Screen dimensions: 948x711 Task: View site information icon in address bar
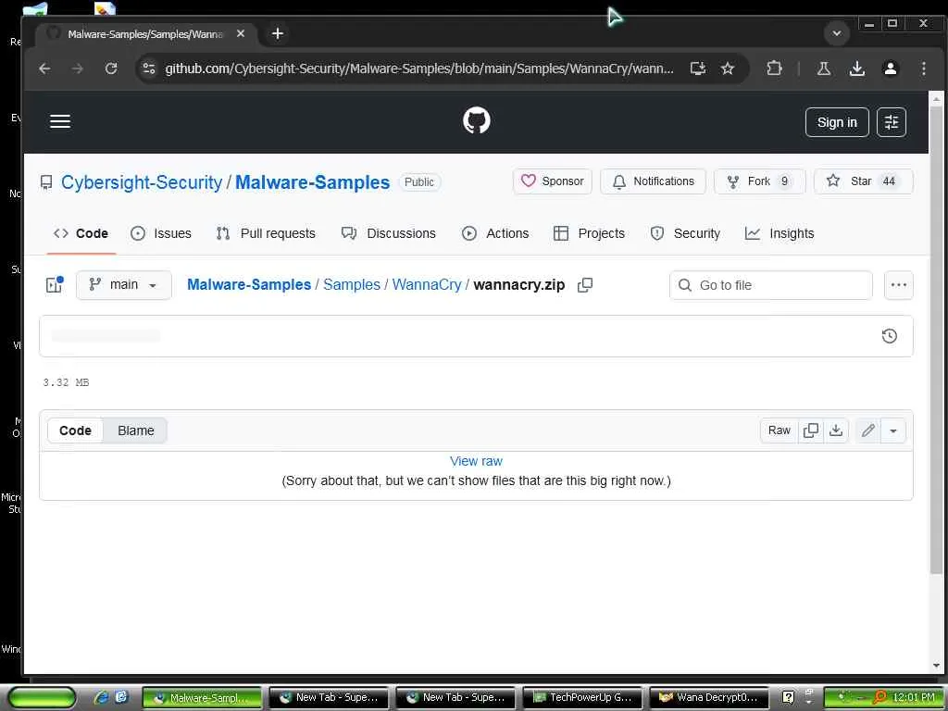tap(149, 69)
